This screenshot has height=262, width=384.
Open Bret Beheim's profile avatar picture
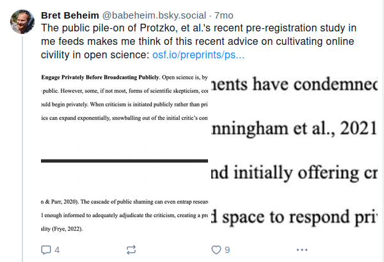(22, 22)
